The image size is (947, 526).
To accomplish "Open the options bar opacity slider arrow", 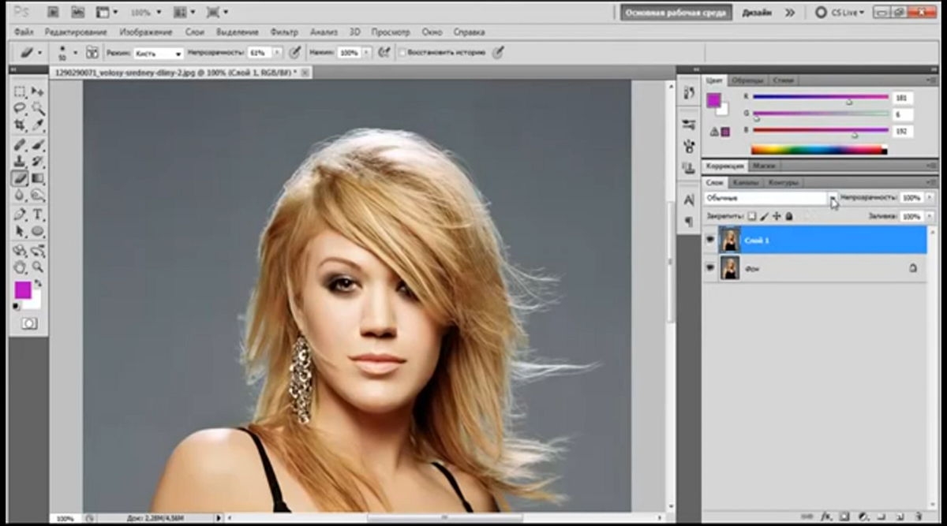I will point(277,53).
